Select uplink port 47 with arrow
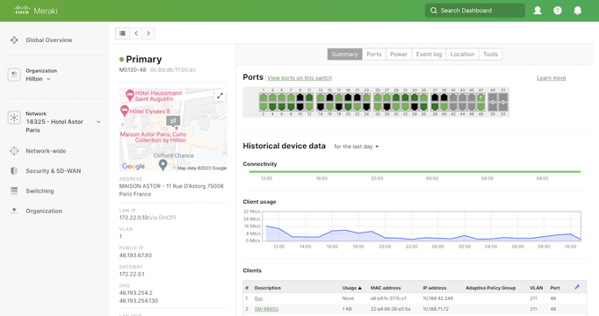Viewport: 599px width, 316px height. point(481,97)
